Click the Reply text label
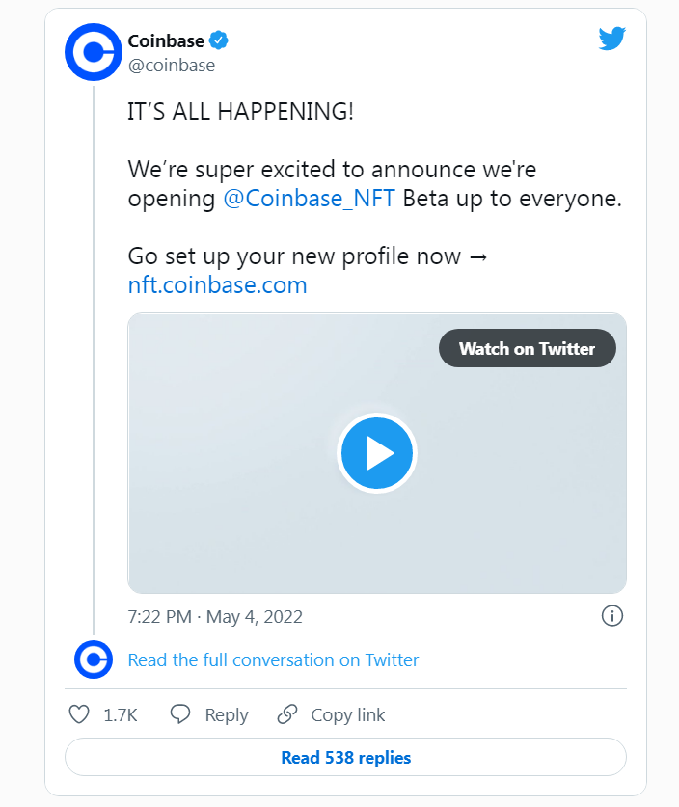This screenshot has width=679, height=807. pyautogui.click(x=227, y=714)
